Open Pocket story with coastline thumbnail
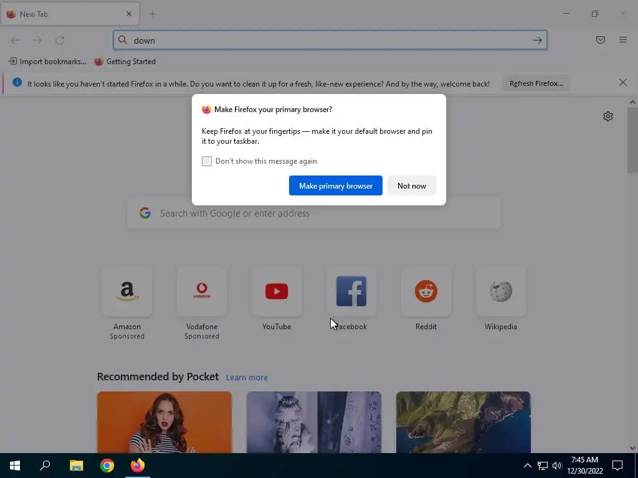This screenshot has width=638, height=478. click(x=464, y=423)
